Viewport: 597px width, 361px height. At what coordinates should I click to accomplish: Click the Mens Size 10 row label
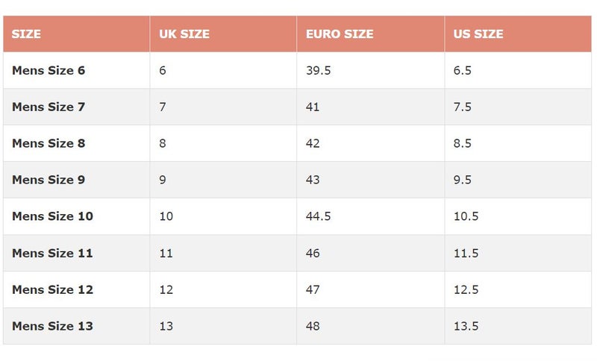point(52,216)
